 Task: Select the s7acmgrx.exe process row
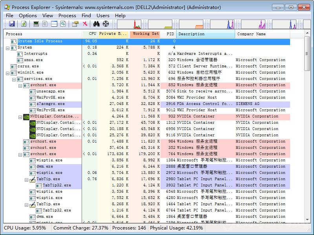[147, 104]
